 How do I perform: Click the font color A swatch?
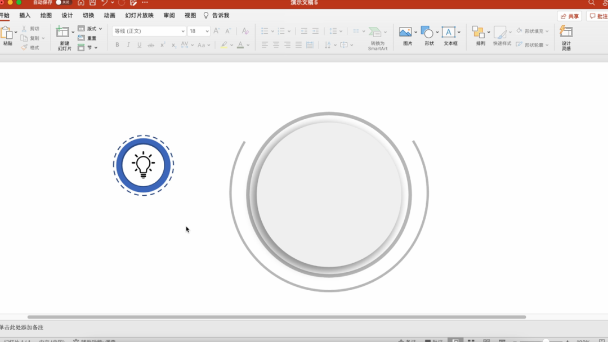click(x=240, y=45)
